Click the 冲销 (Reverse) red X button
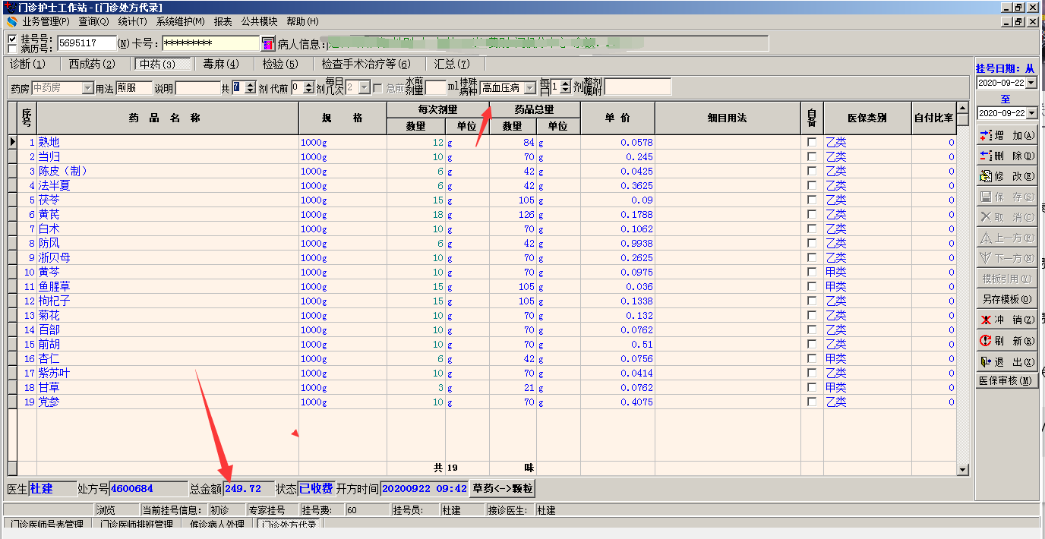The image size is (1045, 539). click(1006, 320)
